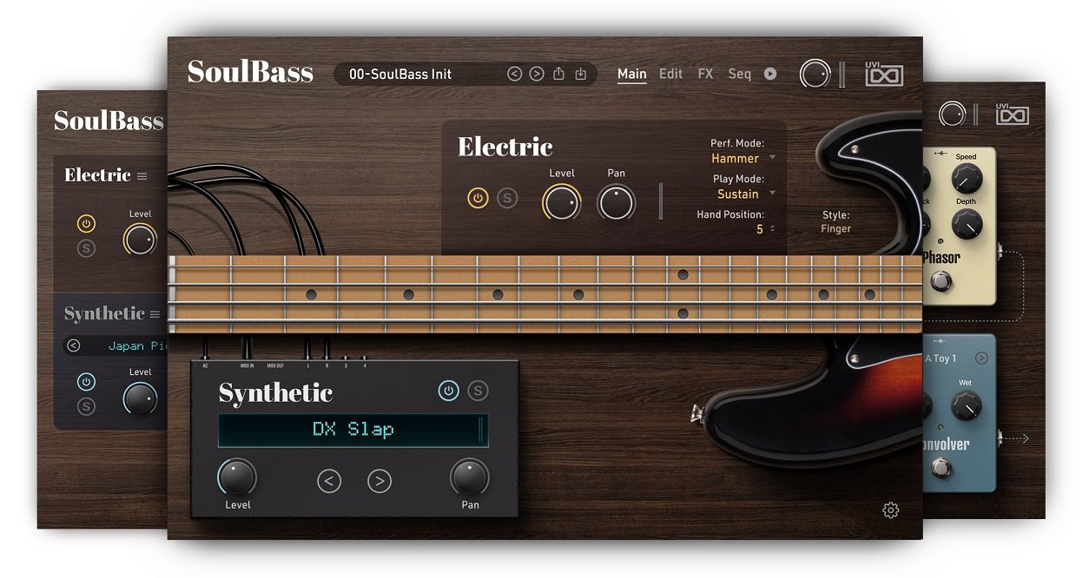Screen dimensions: 1083x578
Task: Select the previous Synthetic sound on the pedal
Action: point(329,480)
